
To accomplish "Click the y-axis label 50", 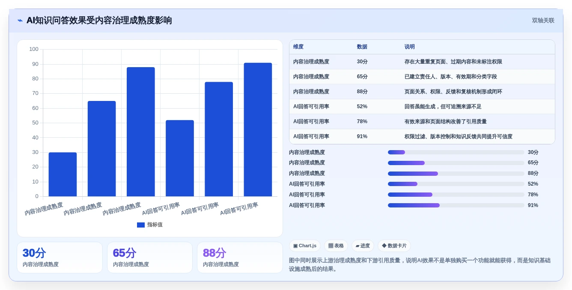I will point(35,123).
